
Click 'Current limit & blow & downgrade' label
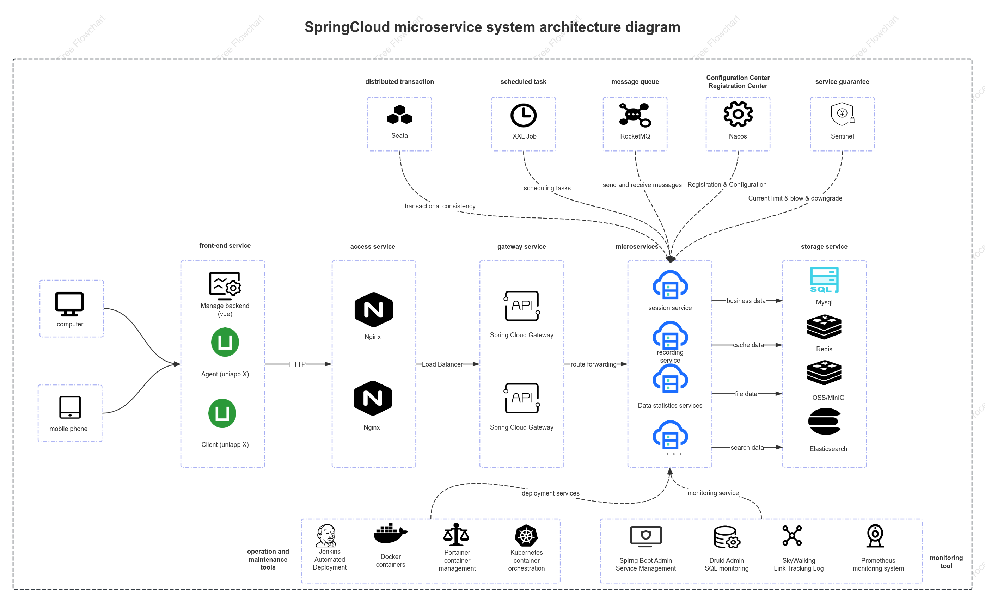coord(795,198)
